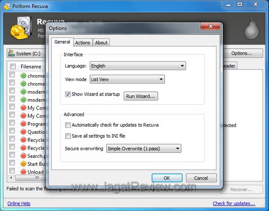The width and height of the screenshot is (269, 211).
Task: Open the About tab
Action: coord(101,42)
